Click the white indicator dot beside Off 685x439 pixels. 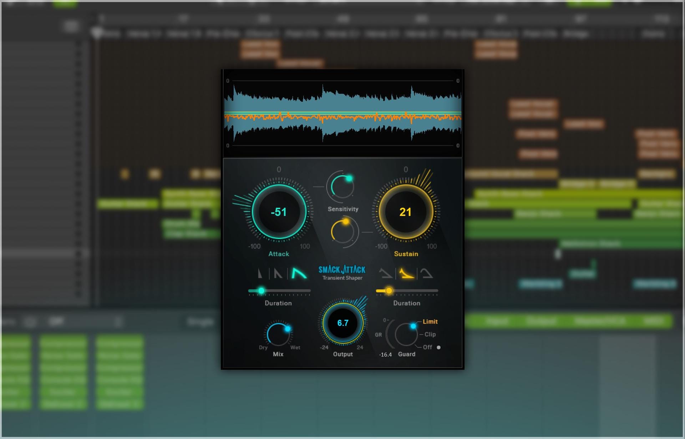(438, 347)
